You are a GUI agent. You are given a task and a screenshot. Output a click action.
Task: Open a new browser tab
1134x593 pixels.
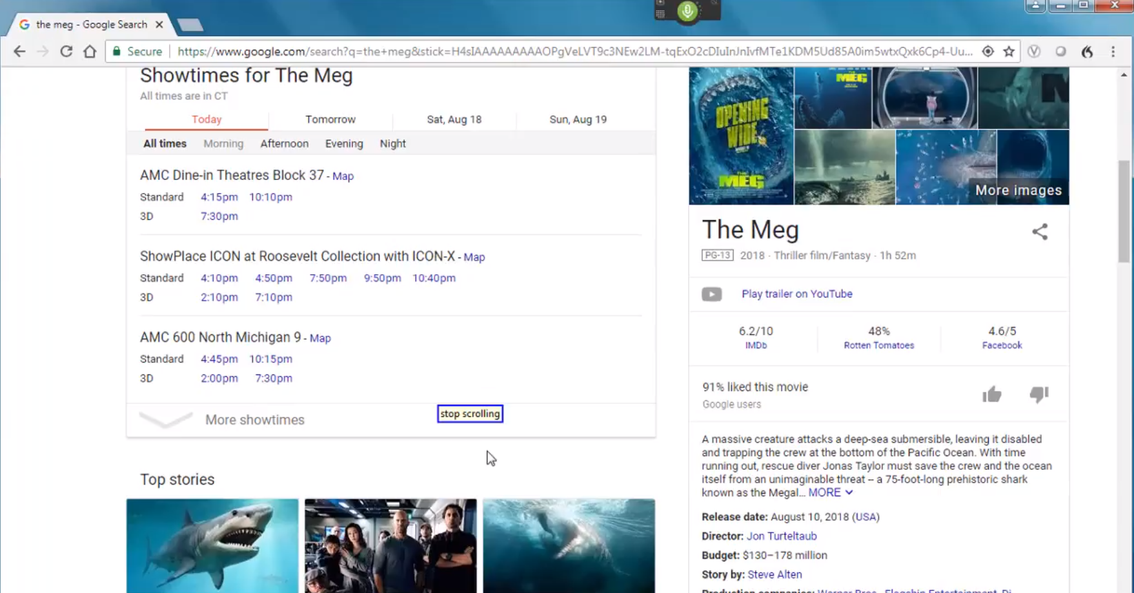coord(190,25)
